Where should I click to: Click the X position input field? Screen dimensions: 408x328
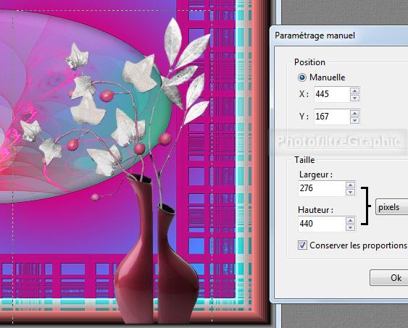click(332, 94)
